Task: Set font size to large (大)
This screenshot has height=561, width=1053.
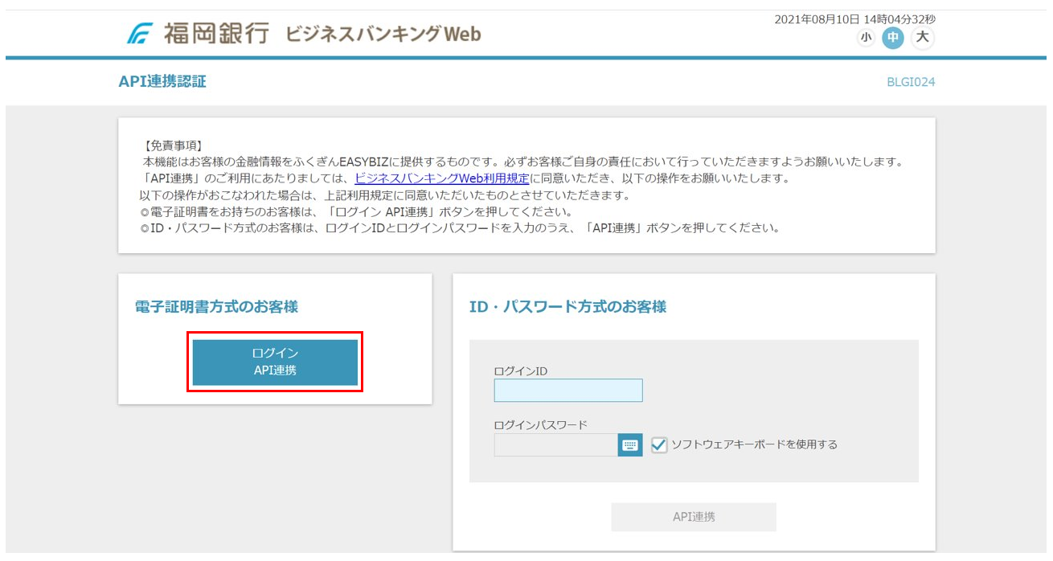Action: click(x=923, y=37)
